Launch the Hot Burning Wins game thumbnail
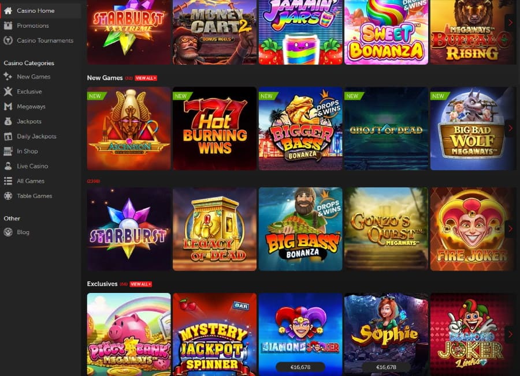 point(214,129)
